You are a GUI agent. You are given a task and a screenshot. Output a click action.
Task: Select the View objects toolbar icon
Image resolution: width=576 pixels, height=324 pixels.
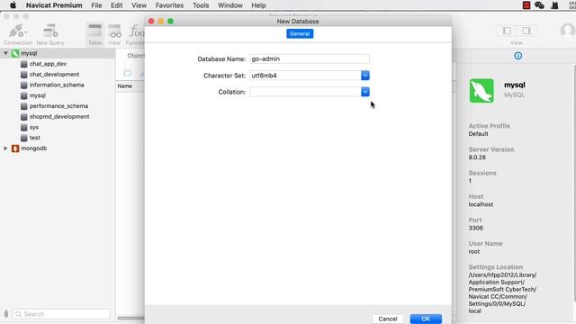(x=114, y=31)
